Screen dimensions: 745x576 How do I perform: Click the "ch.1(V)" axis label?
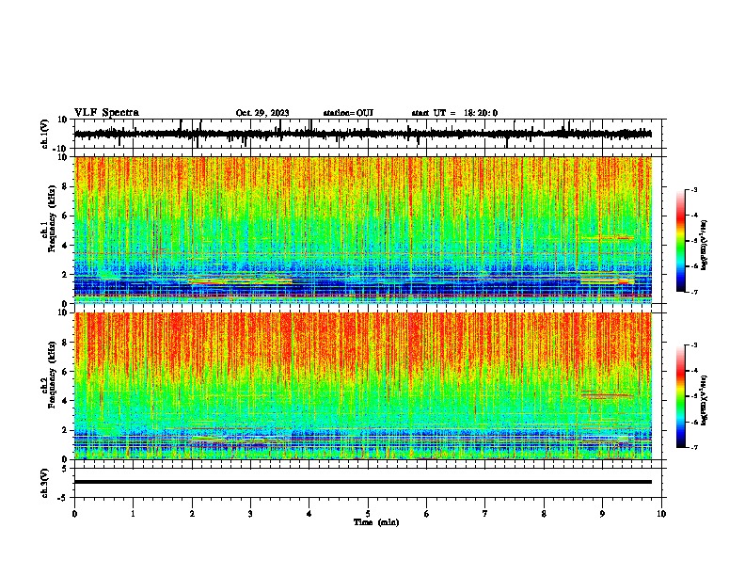(45, 134)
